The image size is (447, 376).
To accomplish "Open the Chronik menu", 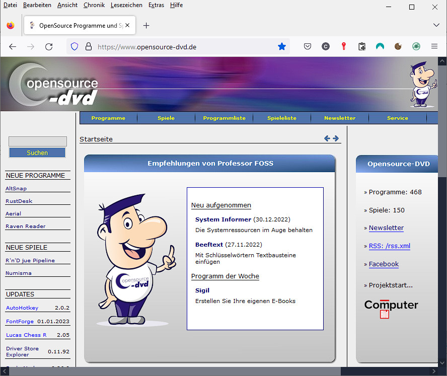I will (94, 5).
